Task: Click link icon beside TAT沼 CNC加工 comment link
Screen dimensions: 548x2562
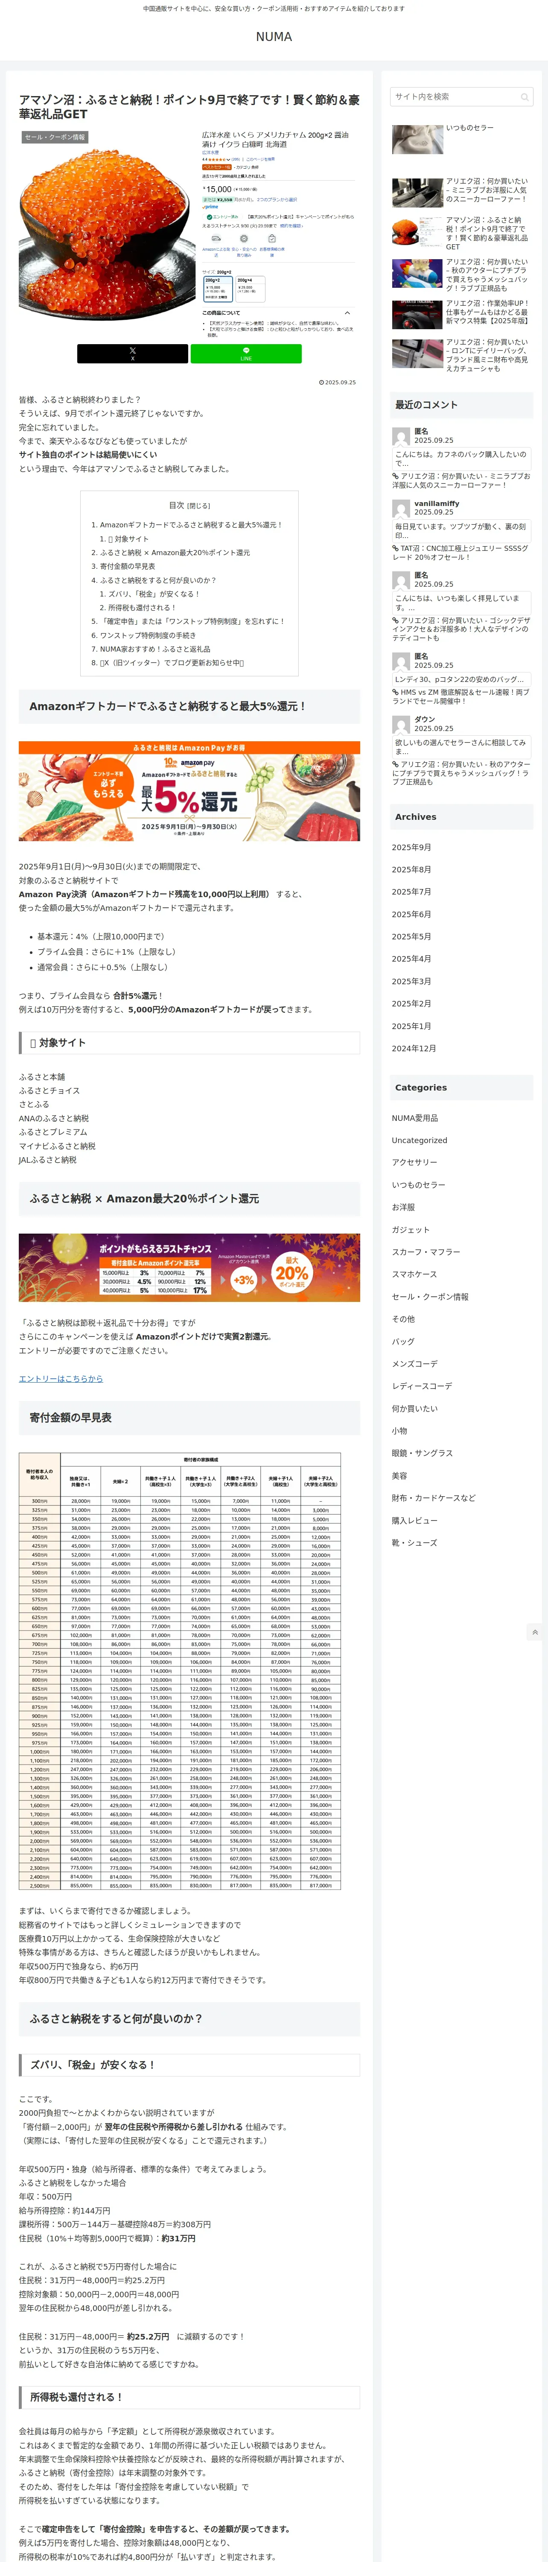Action: pyautogui.click(x=396, y=549)
